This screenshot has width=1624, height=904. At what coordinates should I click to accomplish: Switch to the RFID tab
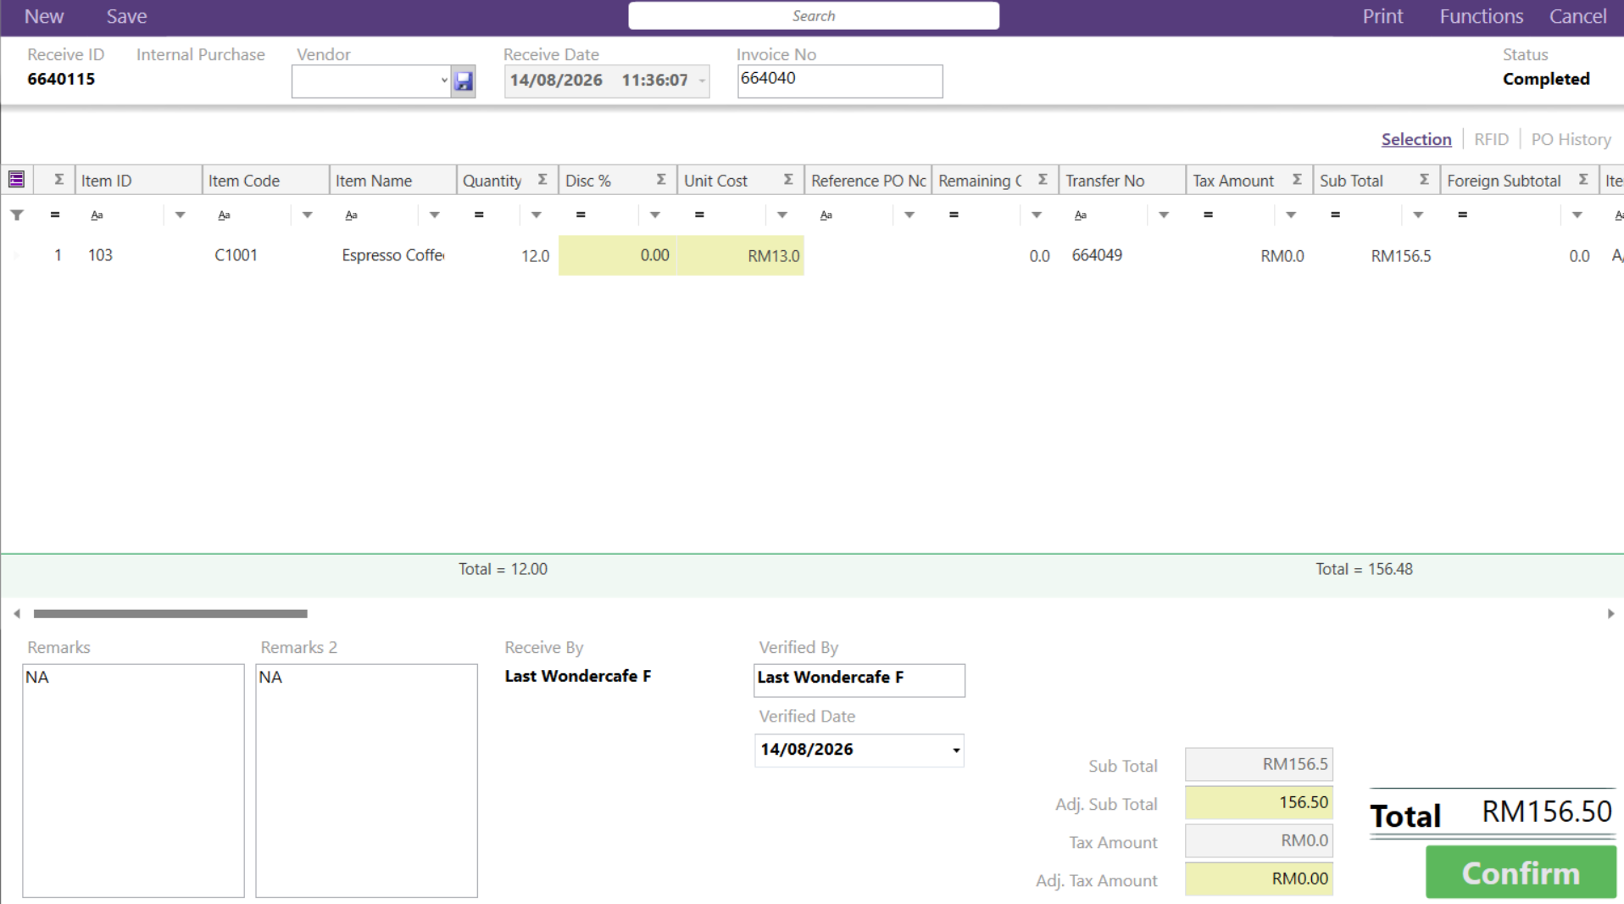click(1491, 139)
